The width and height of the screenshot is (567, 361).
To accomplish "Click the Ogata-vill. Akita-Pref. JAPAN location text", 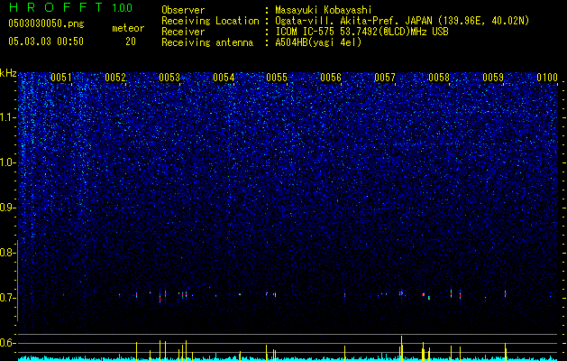I will click(402, 21).
